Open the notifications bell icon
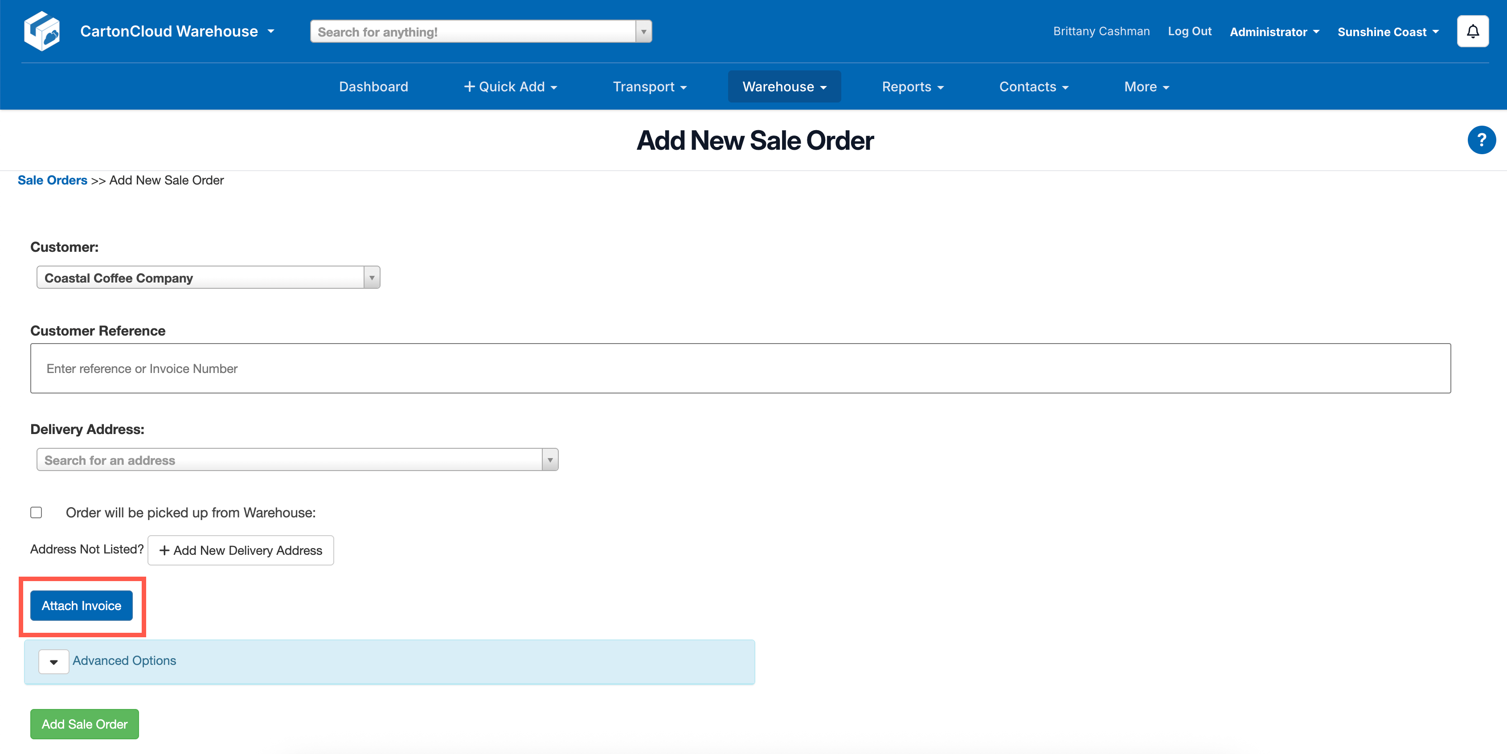 (1472, 32)
